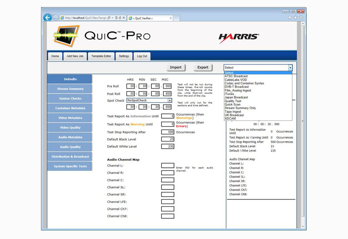This screenshot has width=348, height=239.
Task: Open the Video Quality sidebar section
Action: click(x=70, y=128)
